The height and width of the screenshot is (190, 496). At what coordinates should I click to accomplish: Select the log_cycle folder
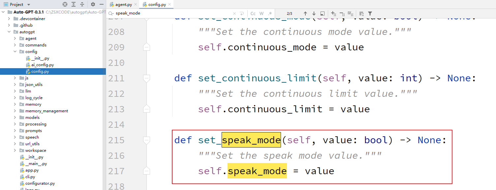pyautogui.click(x=34, y=98)
